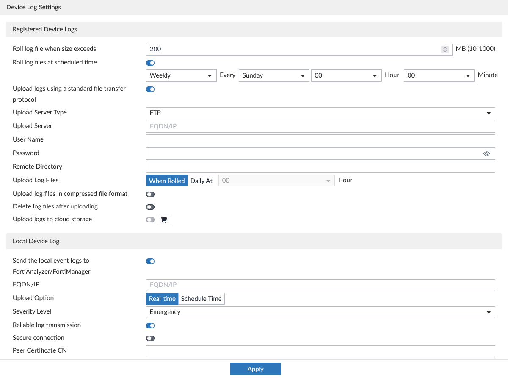Enable uploading log files in compressed format
Viewport: 508px width, 378px height.
point(150,194)
